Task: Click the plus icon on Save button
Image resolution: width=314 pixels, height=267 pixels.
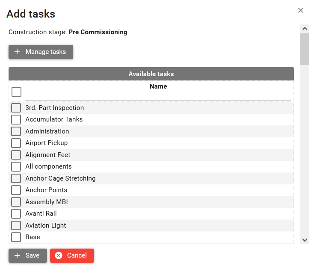Action: coord(17,255)
